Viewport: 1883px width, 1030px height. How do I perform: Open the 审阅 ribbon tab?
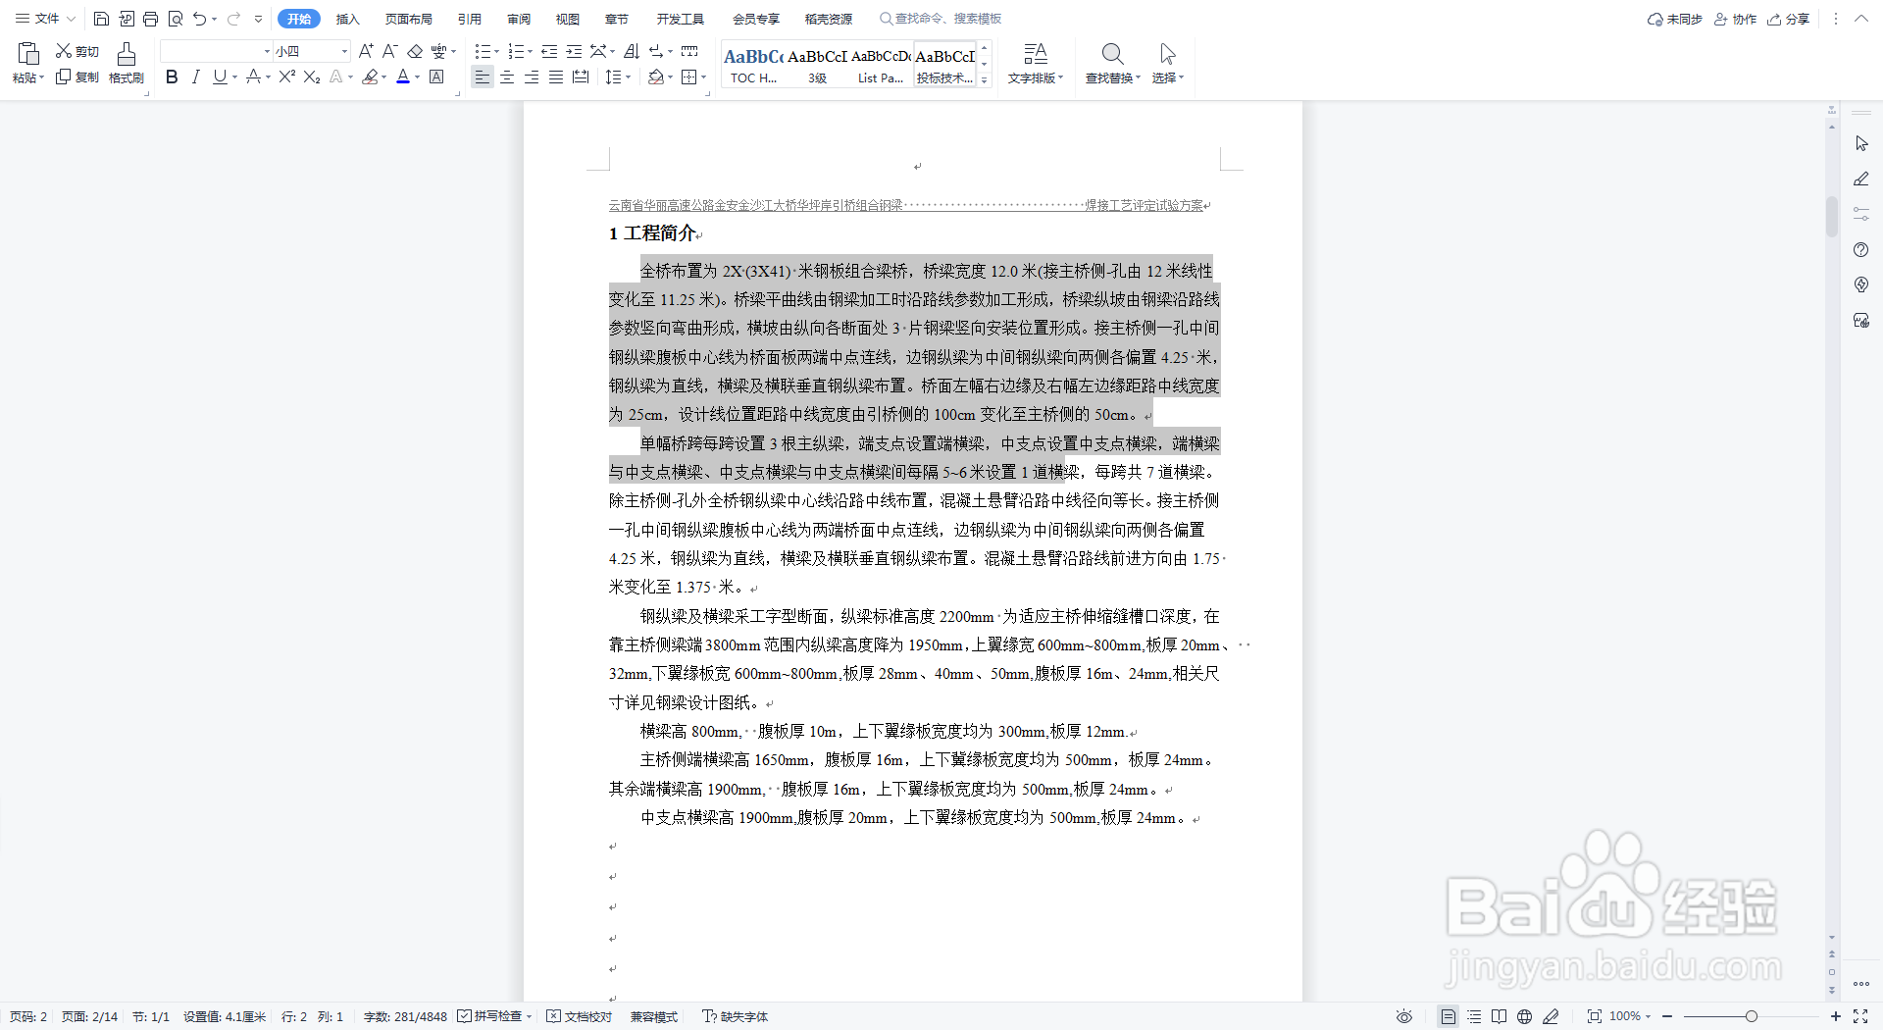coord(519,18)
